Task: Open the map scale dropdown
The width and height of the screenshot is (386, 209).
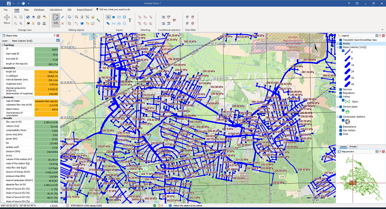Action: [64, 206]
